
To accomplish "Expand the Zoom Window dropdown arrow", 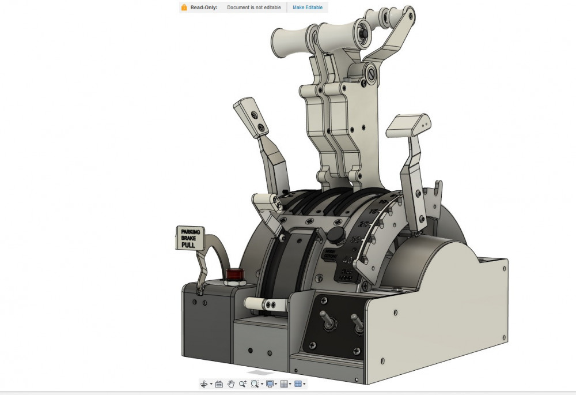I will 262,385.
